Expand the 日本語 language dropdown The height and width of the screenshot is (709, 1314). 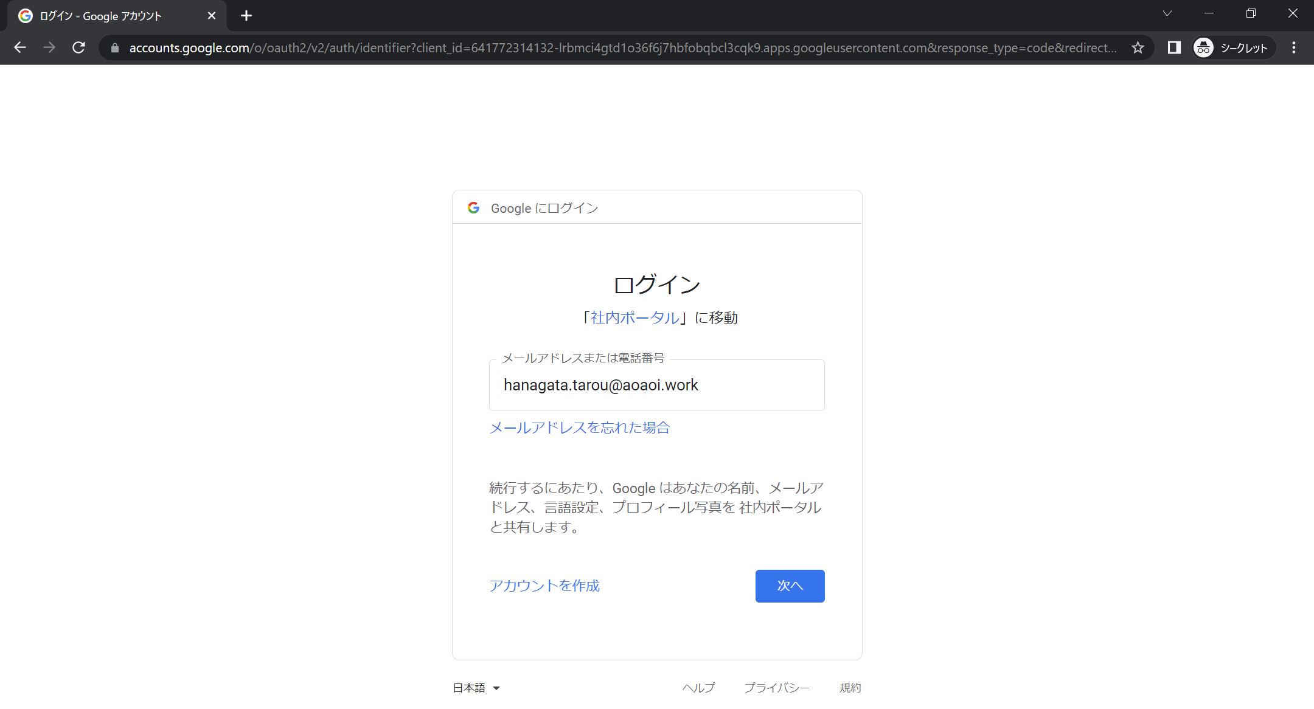[x=476, y=688]
